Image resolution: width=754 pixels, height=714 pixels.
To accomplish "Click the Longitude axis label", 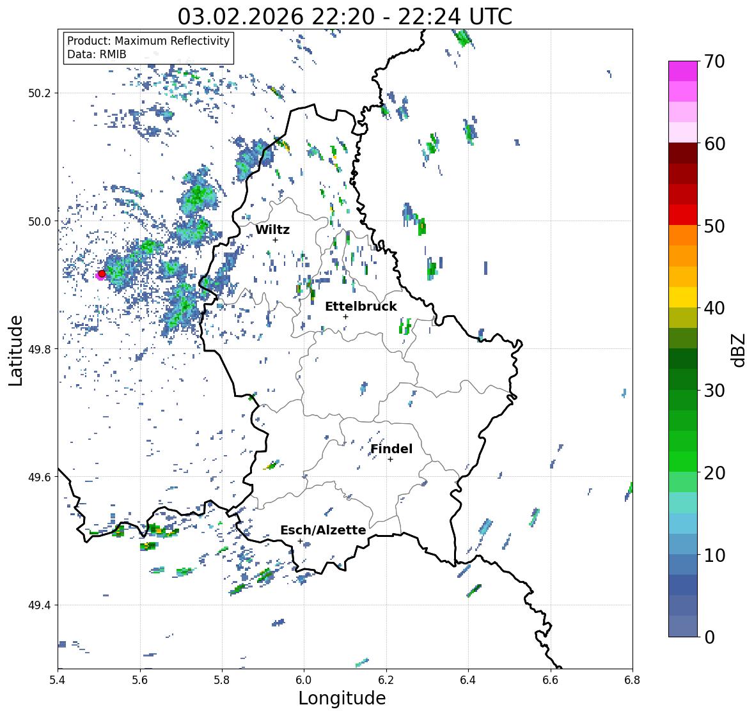I will (x=342, y=698).
